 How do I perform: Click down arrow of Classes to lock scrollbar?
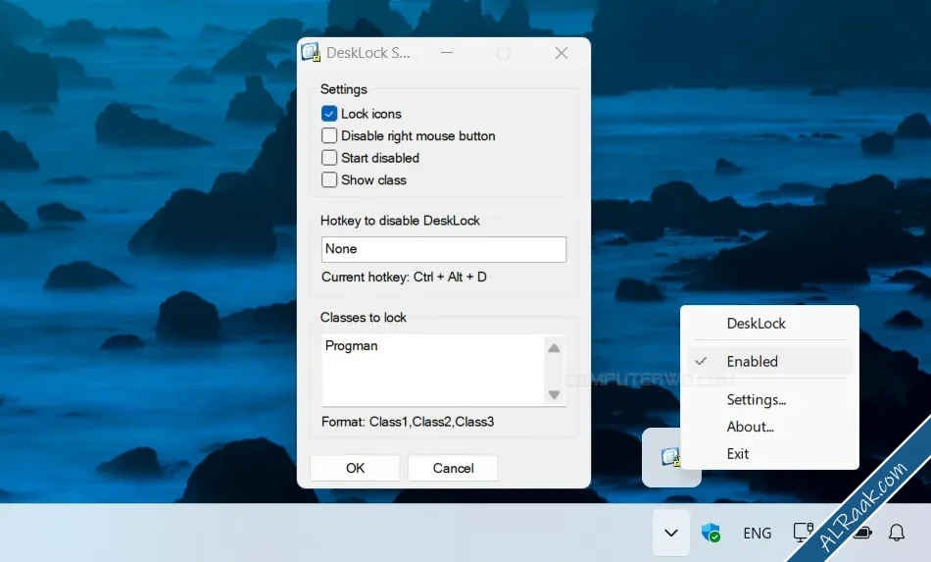click(x=554, y=394)
